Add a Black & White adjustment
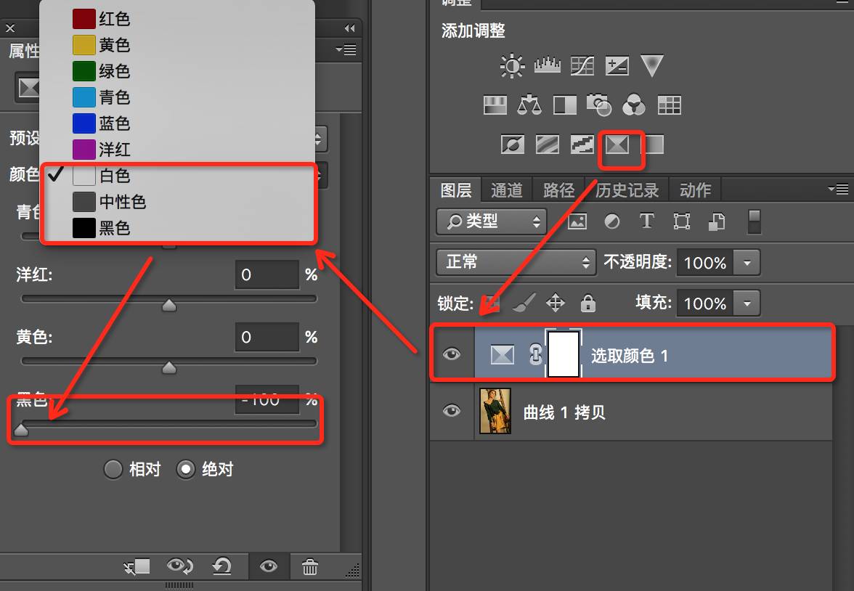This screenshot has height=591, width=854. pos(565,105)
